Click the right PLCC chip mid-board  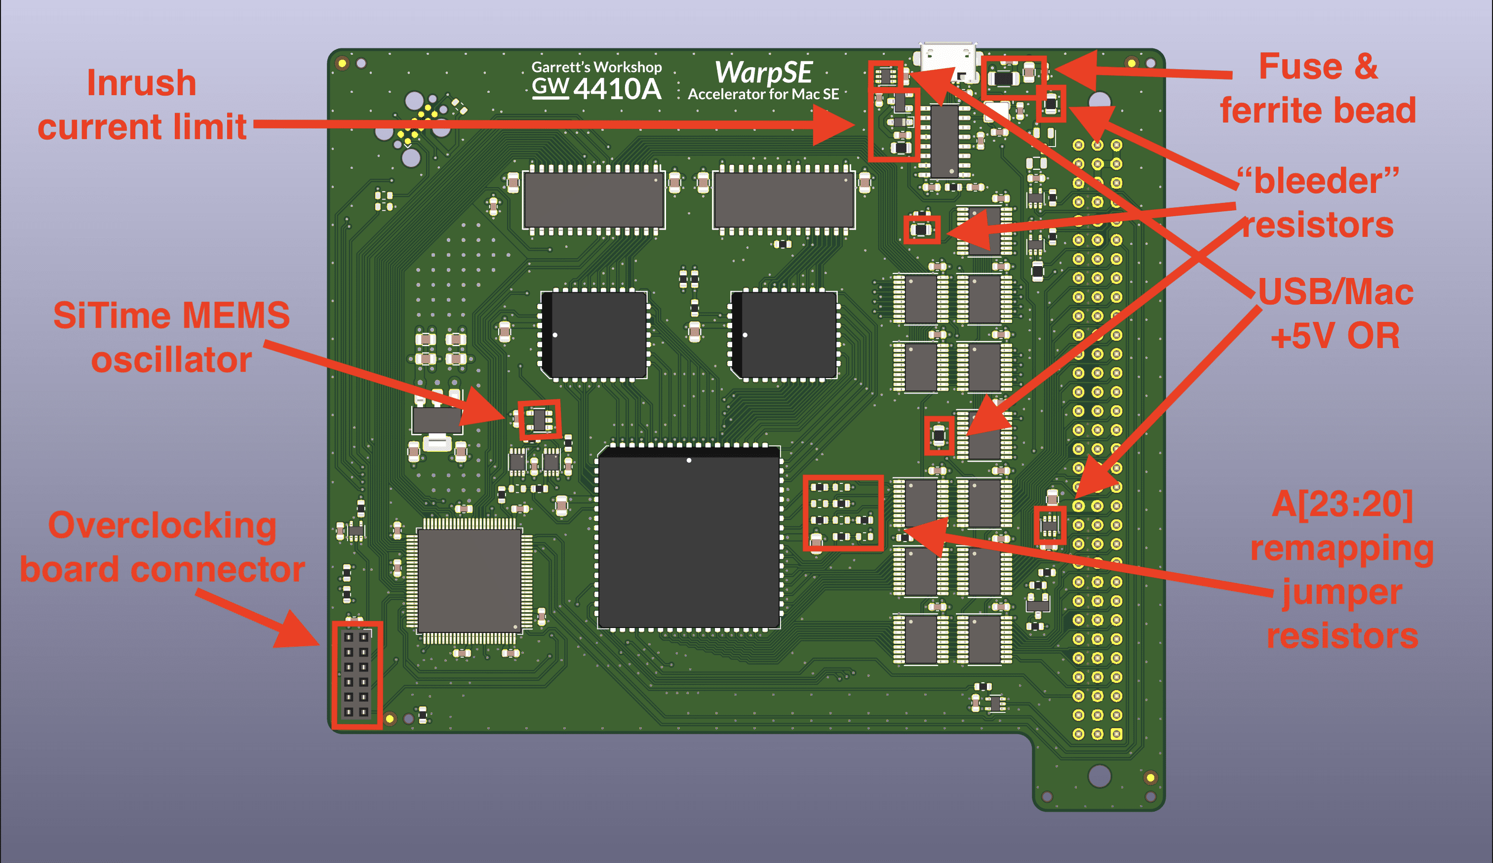[785, 335]
